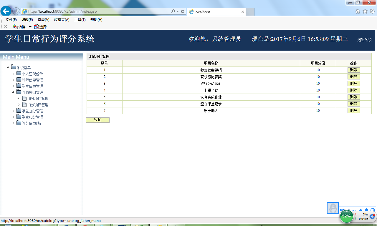Click the 学生信息管理 folder icon

pos(19,86)
